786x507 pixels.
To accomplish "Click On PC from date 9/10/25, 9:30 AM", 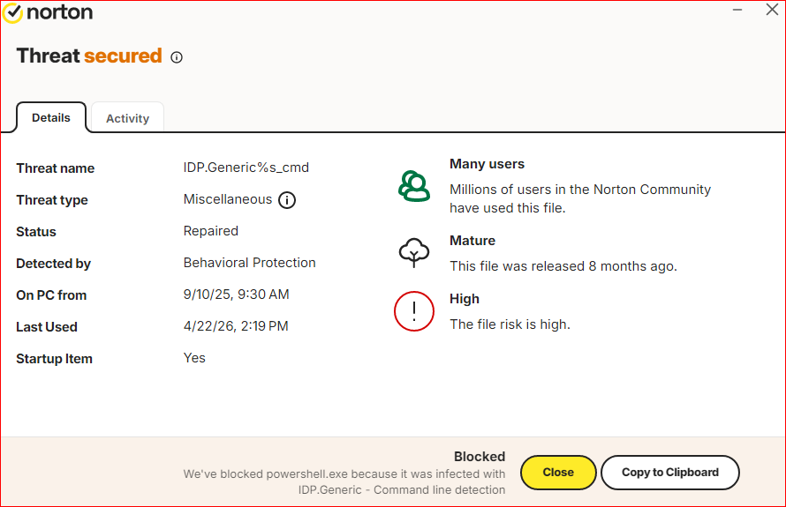I will 236,295.
